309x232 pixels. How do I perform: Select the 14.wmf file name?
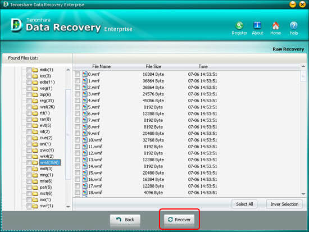[95, 166]
